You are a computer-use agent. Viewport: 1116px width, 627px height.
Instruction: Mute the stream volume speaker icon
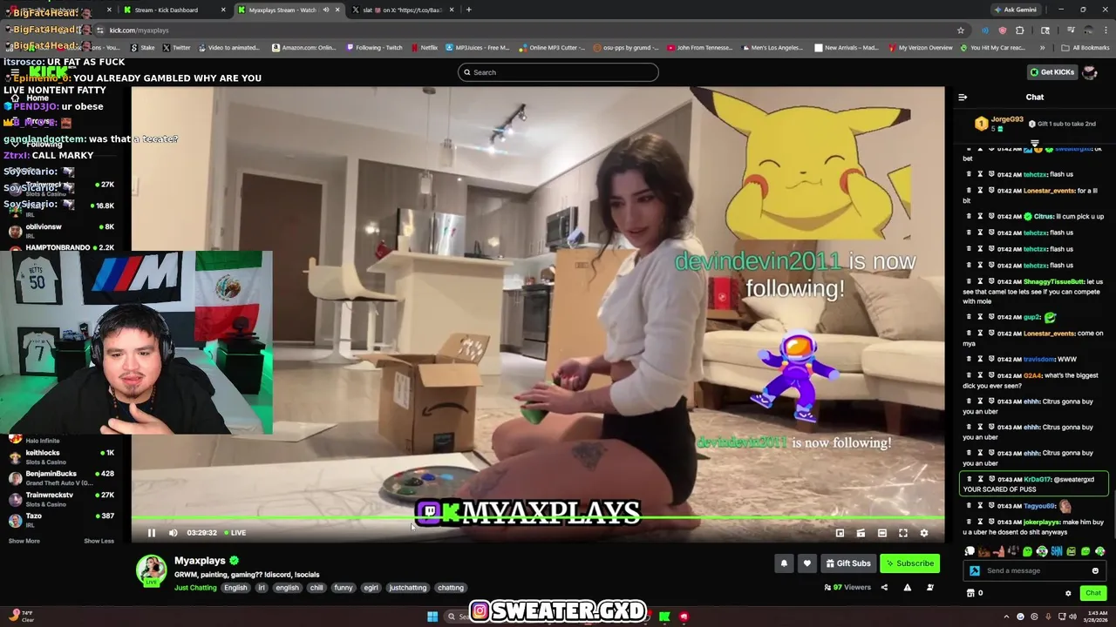pyautogui.click(x=173, y=533)
